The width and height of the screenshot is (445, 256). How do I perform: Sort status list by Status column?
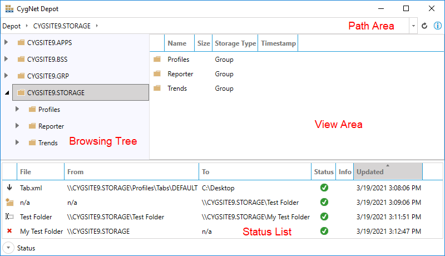click(324, 172)
